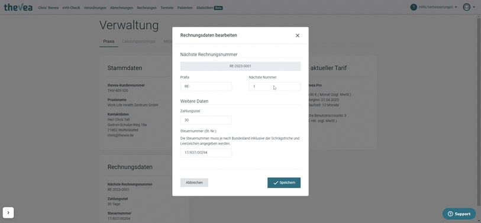The width and height of the screenshot is (481, 223).
Task: Click the Zahlungsziel input field
Action: (206, 120)
